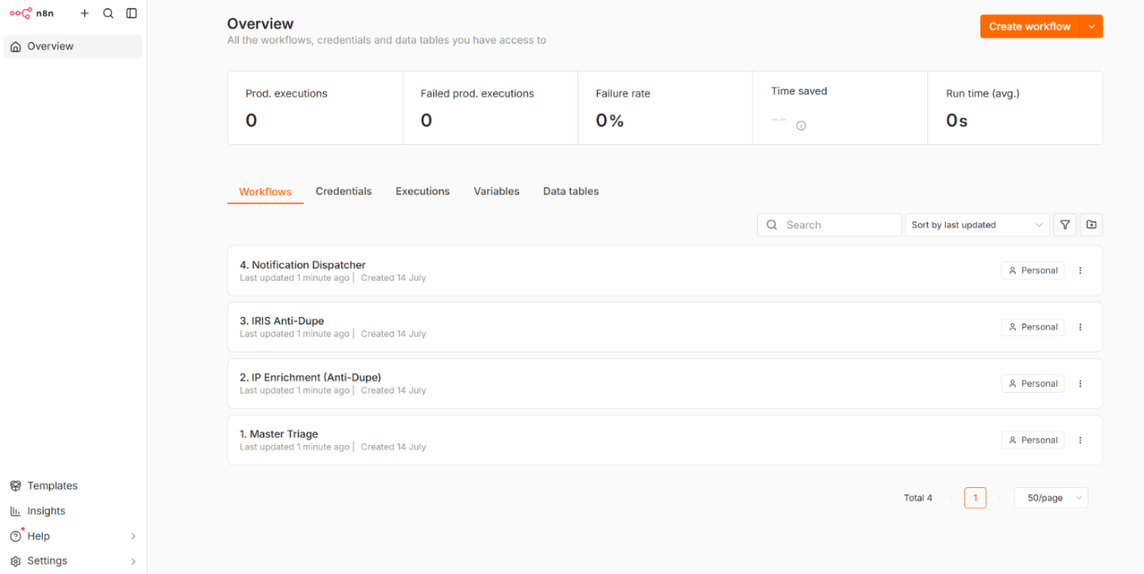Open the 50/page size dropdown
Viewport: 1144px width, 574px height.
(1051, 498)
